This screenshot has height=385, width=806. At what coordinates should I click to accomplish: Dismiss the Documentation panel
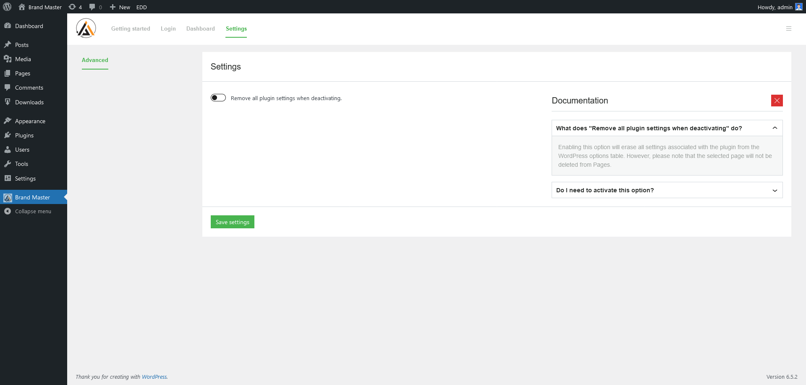point(777,101)
